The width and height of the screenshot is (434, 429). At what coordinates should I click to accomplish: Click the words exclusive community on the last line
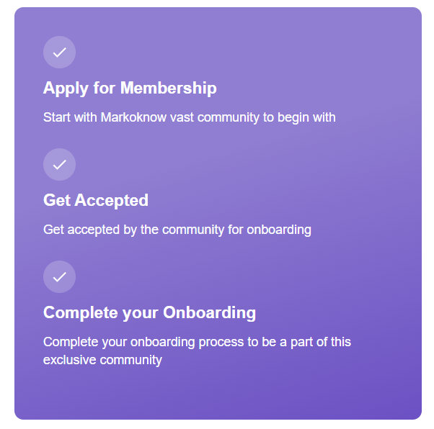point(102,360)
